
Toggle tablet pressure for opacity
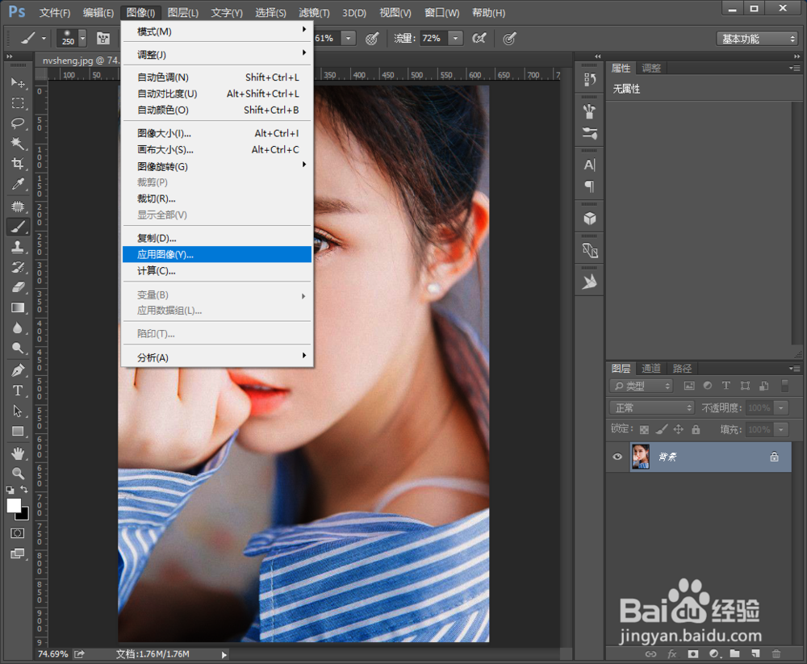point(372,38)
